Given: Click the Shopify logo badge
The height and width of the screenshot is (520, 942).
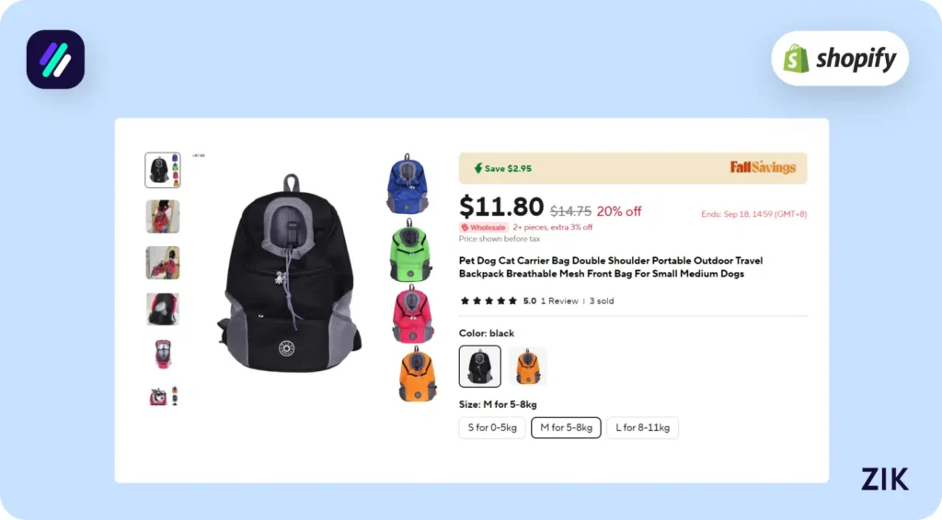Looking at the screenshot, I should (x=839, y=59).
